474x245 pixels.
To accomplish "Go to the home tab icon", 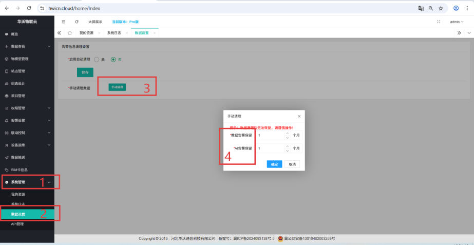I will coord(70,32).
